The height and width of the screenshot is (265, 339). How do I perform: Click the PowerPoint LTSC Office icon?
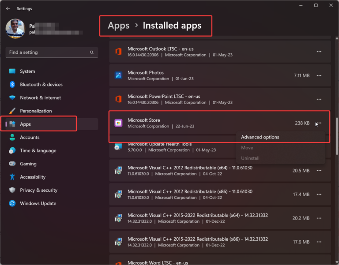pyautogui.click(x=118, y=99)
